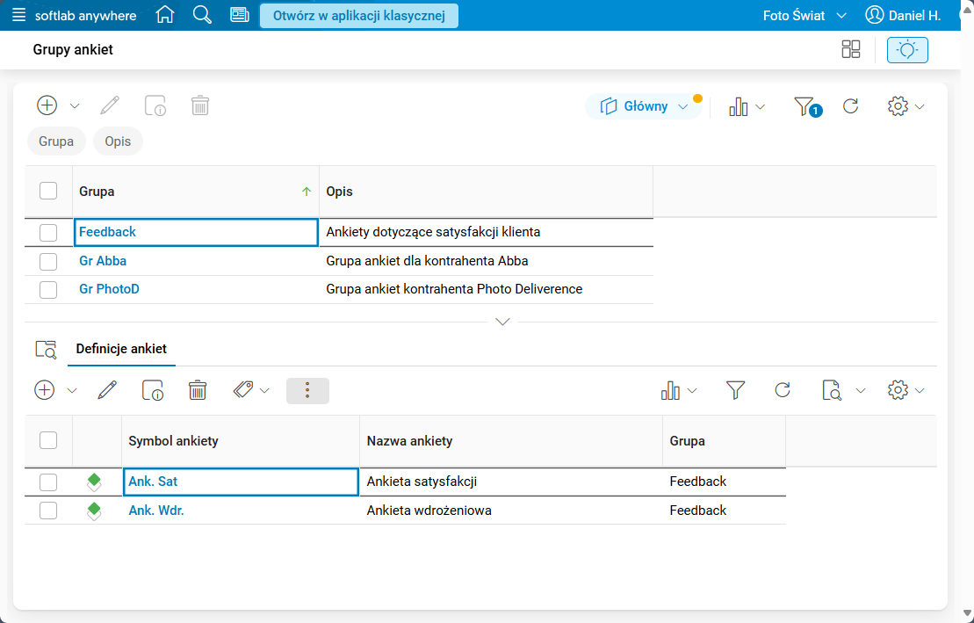Click the search magnifier icon in the header

(x=202, y=15)
